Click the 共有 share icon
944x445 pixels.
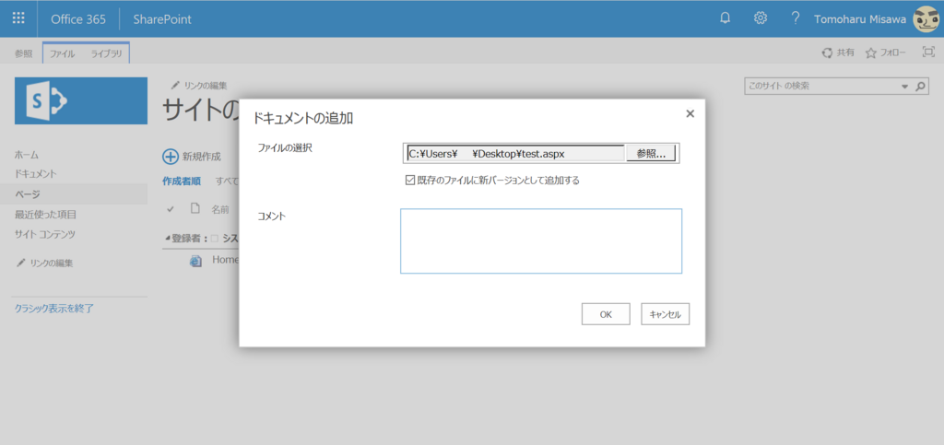[x=827, y=53]
